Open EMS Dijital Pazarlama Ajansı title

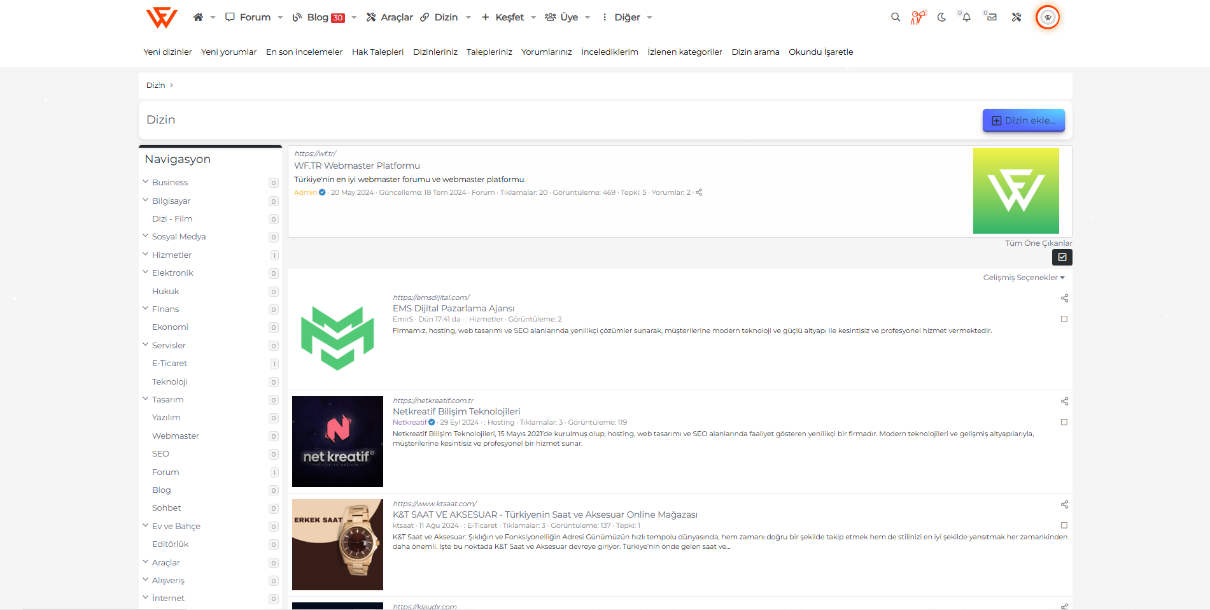click(x=454, y=308)
